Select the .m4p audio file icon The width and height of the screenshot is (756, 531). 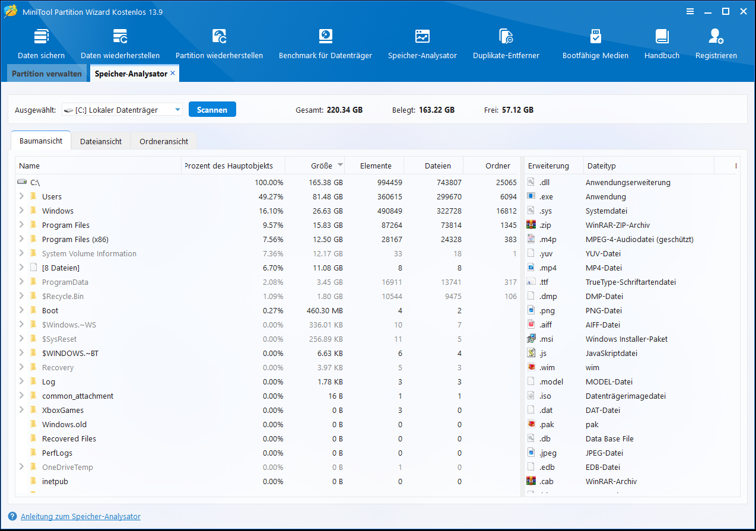531,239
